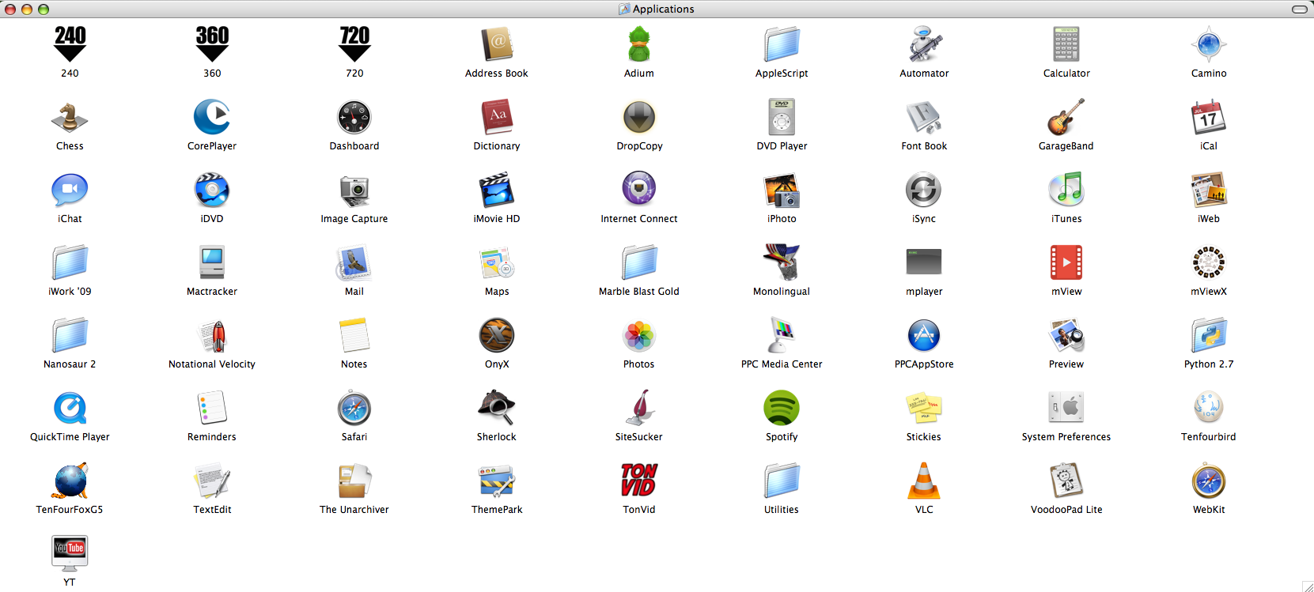Open the WebKit icon
This screenshot has height=592, width=1314.
pyautogui.click(x=1209, y=481)
